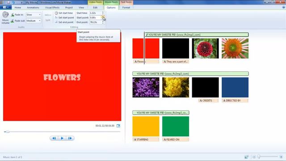Click the Start time value field
Viewport: 286px width, 161px height.
click(95, 13)
